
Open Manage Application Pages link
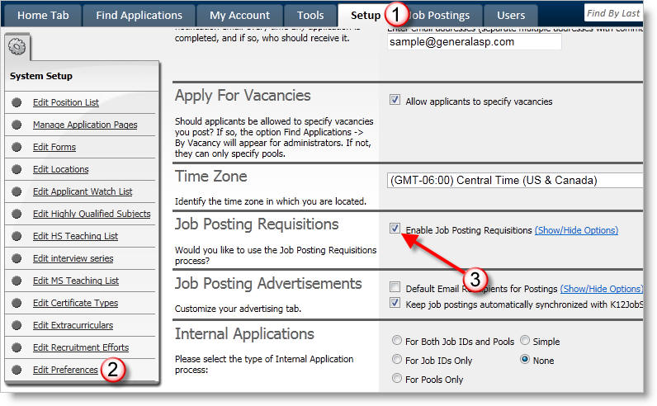[85, 125]
